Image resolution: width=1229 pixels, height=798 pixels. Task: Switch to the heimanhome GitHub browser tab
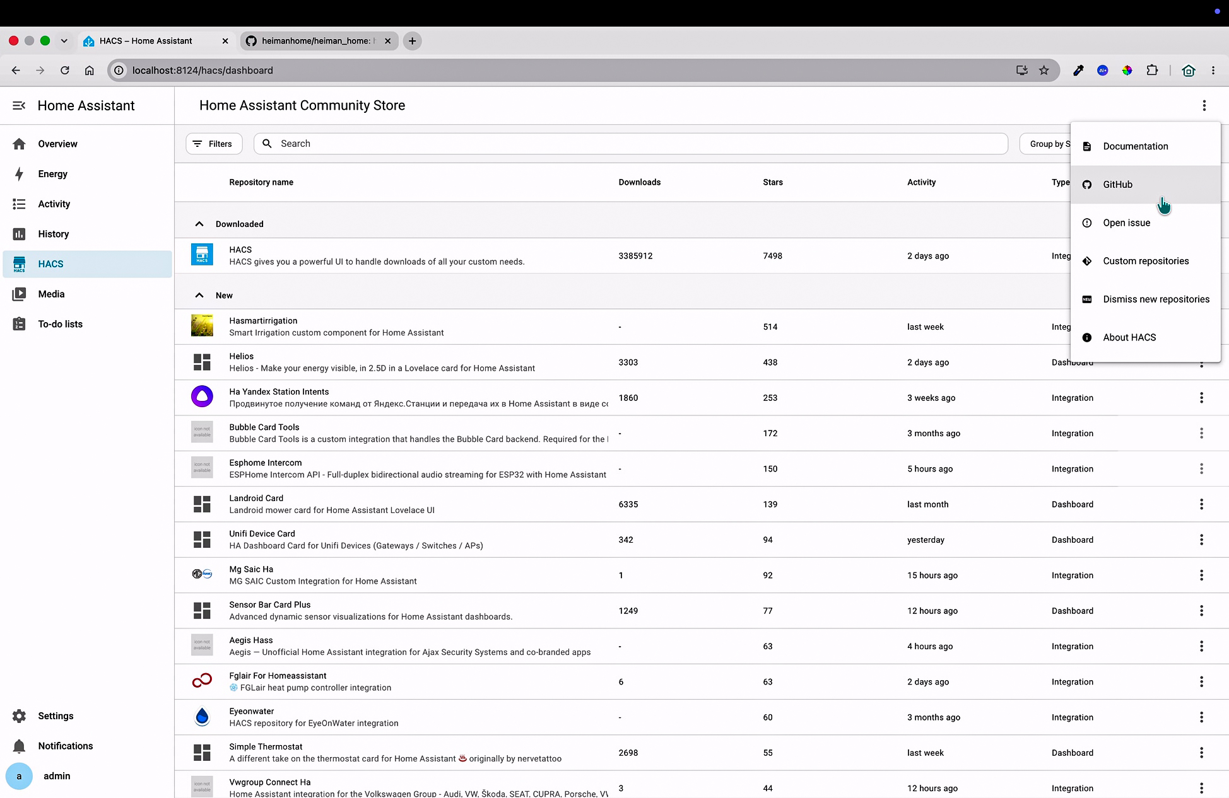[319, 41]
